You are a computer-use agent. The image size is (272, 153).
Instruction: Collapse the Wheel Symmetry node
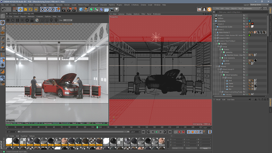[222, 75]
